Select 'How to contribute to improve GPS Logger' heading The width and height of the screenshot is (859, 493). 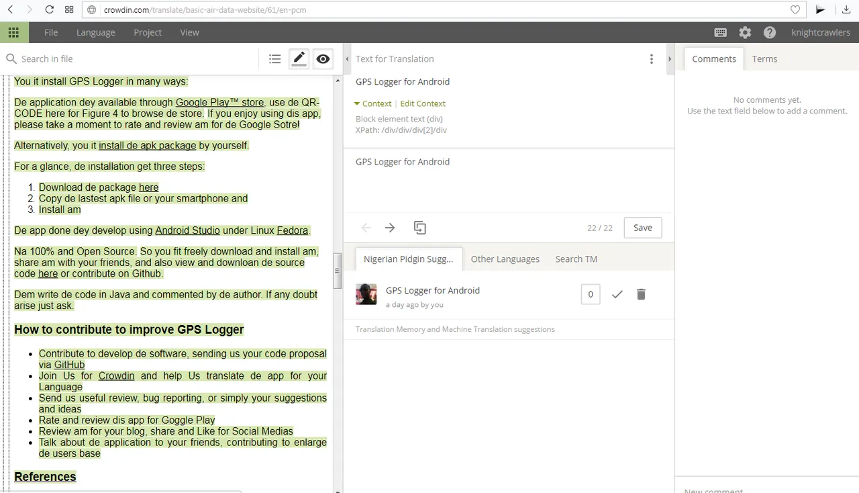(x=129, y=330)
